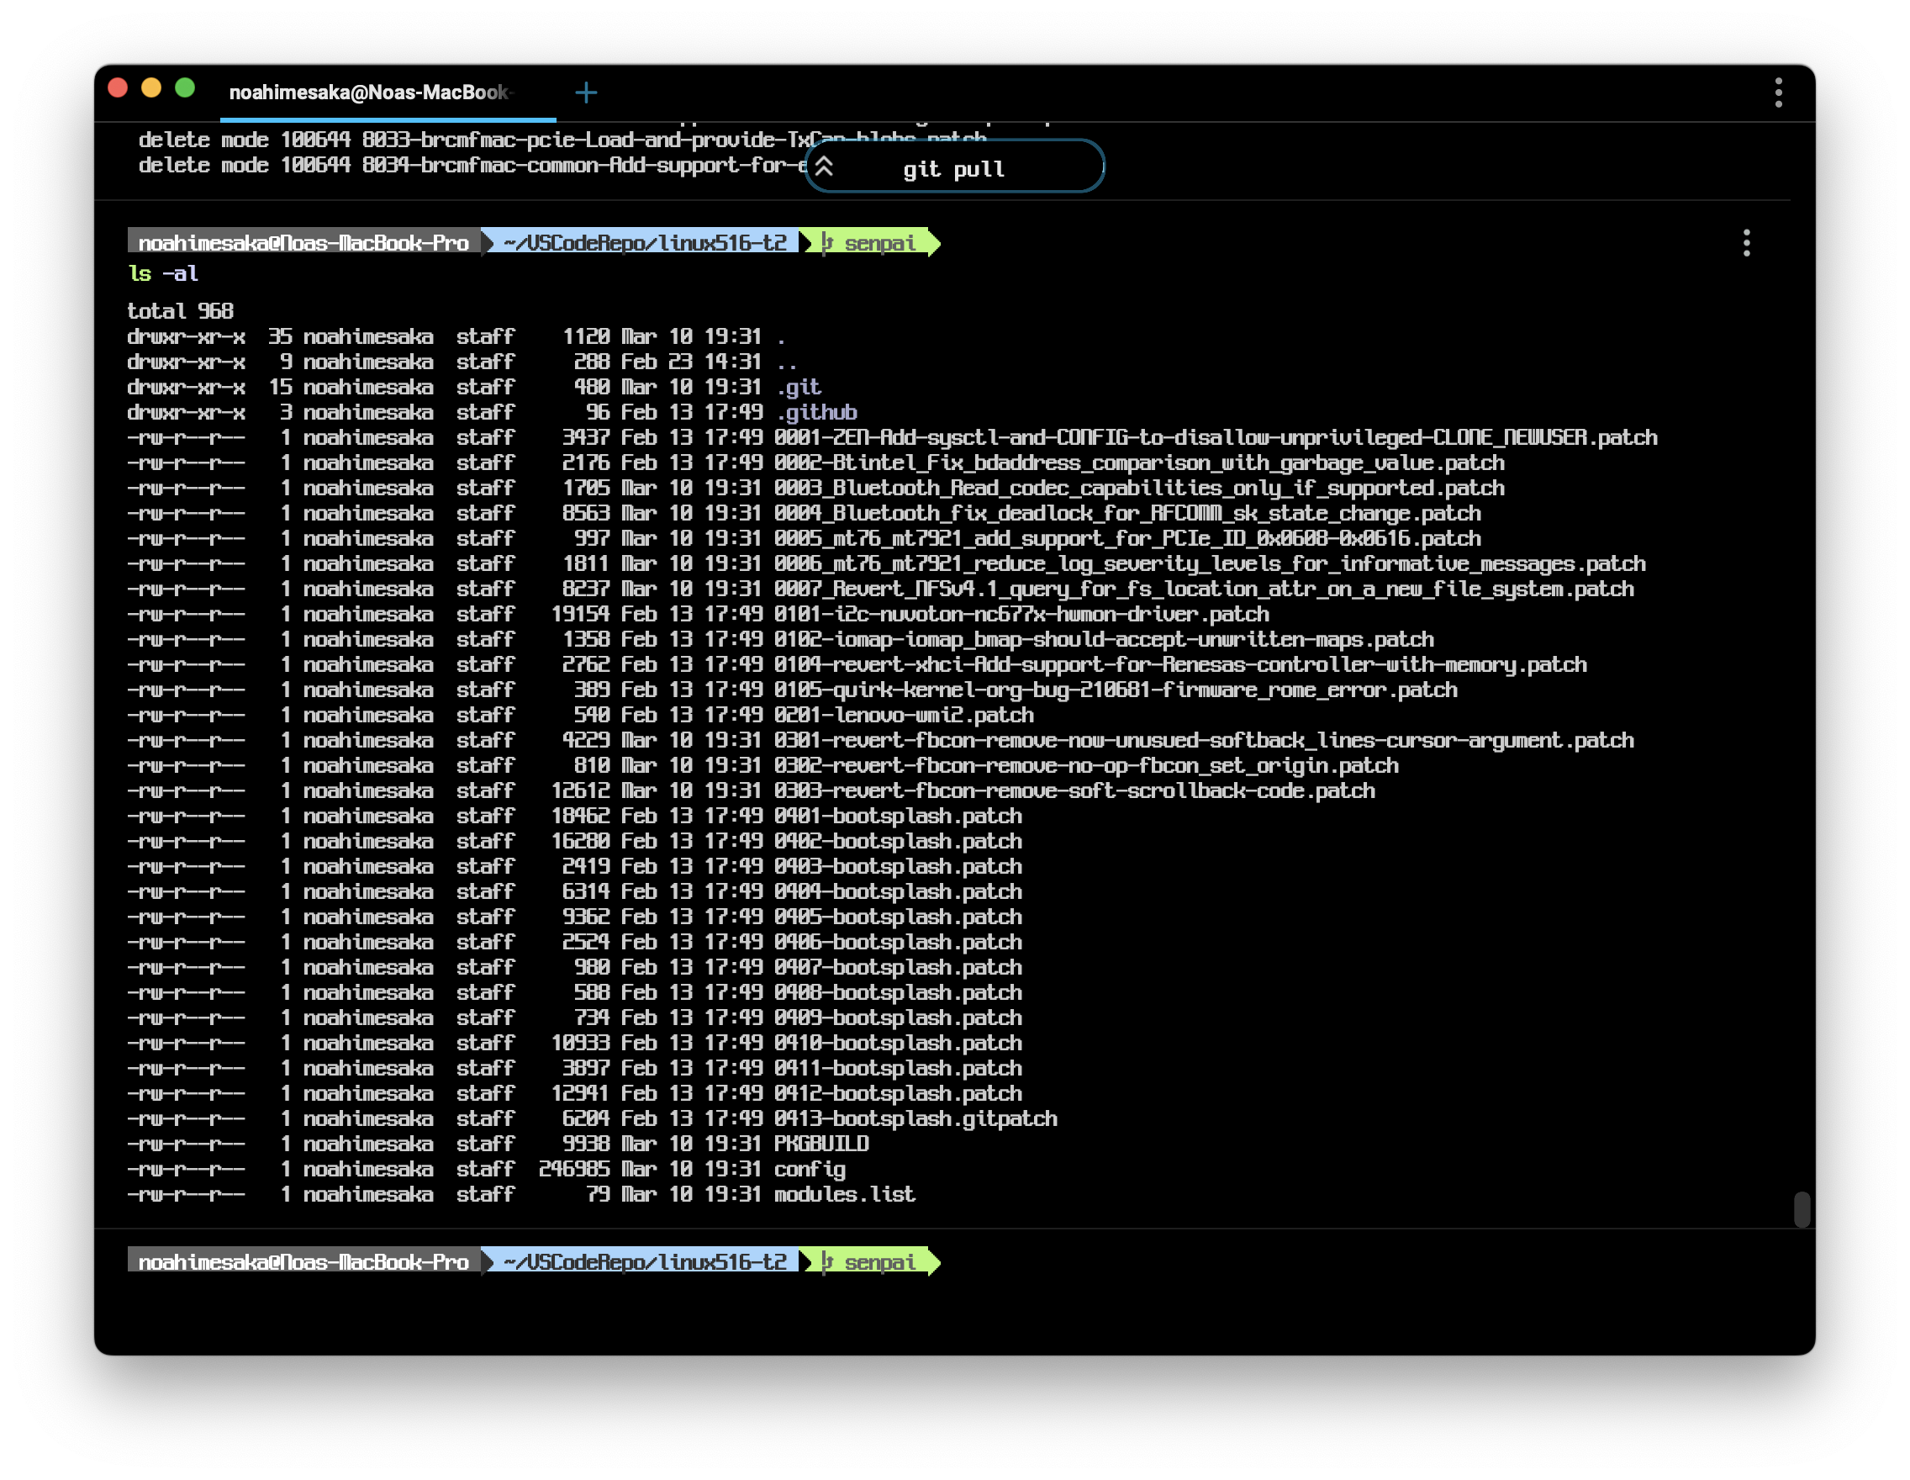Click the 0004_Bluetooth_fix_deadlock patch file name
The height and width of the screenshot is (1480, 1910).
[1127, 513]
